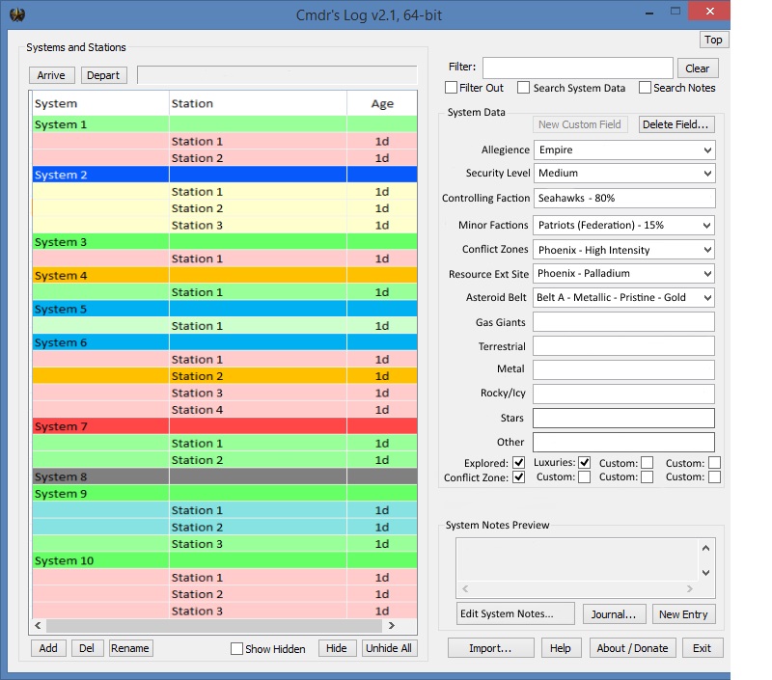This screenshot has width=772, height=680.
Task: Select the System 1 row
Action: [225, 124]
